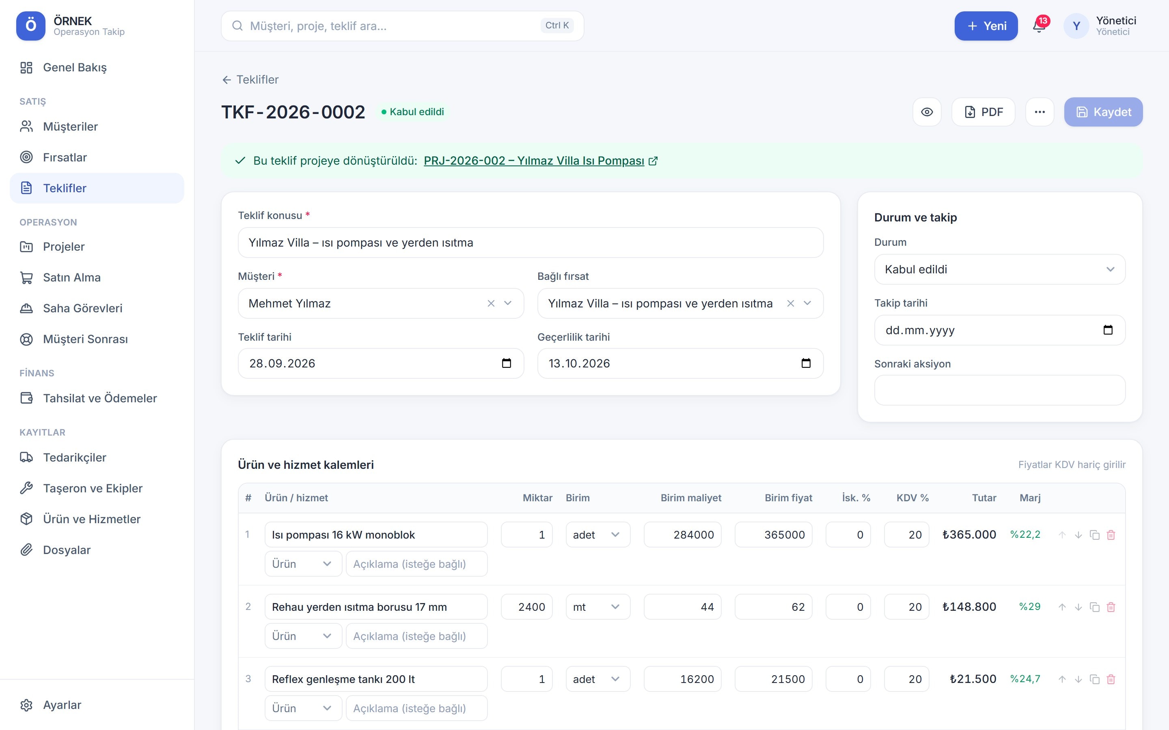
Task: Click the Ö ÖRNEK app logo
Action: click(30, 26)
